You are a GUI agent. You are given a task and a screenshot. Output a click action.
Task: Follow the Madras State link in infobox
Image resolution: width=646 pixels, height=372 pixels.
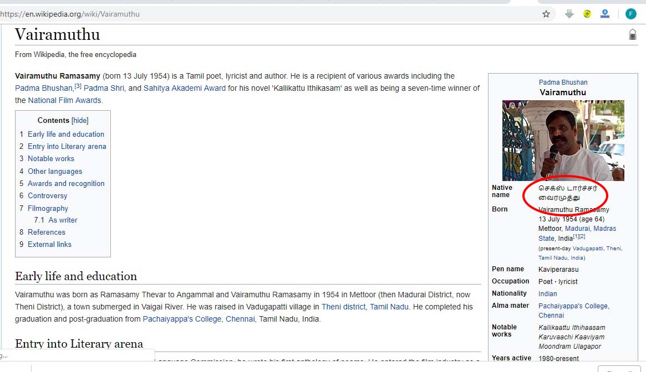[x=605, y=229]
